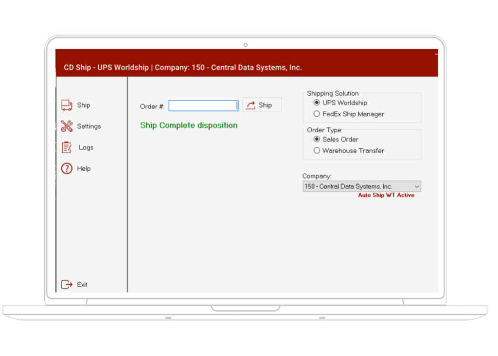Click the Ship truck icon in sidebar
498x356 pixels.
pyautogui.click(x=67, y=105)
